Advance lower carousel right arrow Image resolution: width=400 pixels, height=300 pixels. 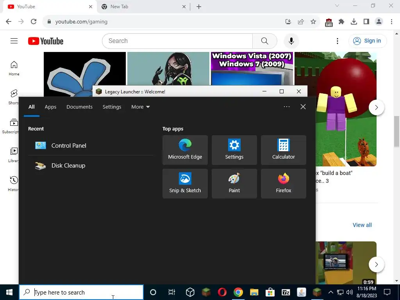pyautogui.click(x=376, y=264)
